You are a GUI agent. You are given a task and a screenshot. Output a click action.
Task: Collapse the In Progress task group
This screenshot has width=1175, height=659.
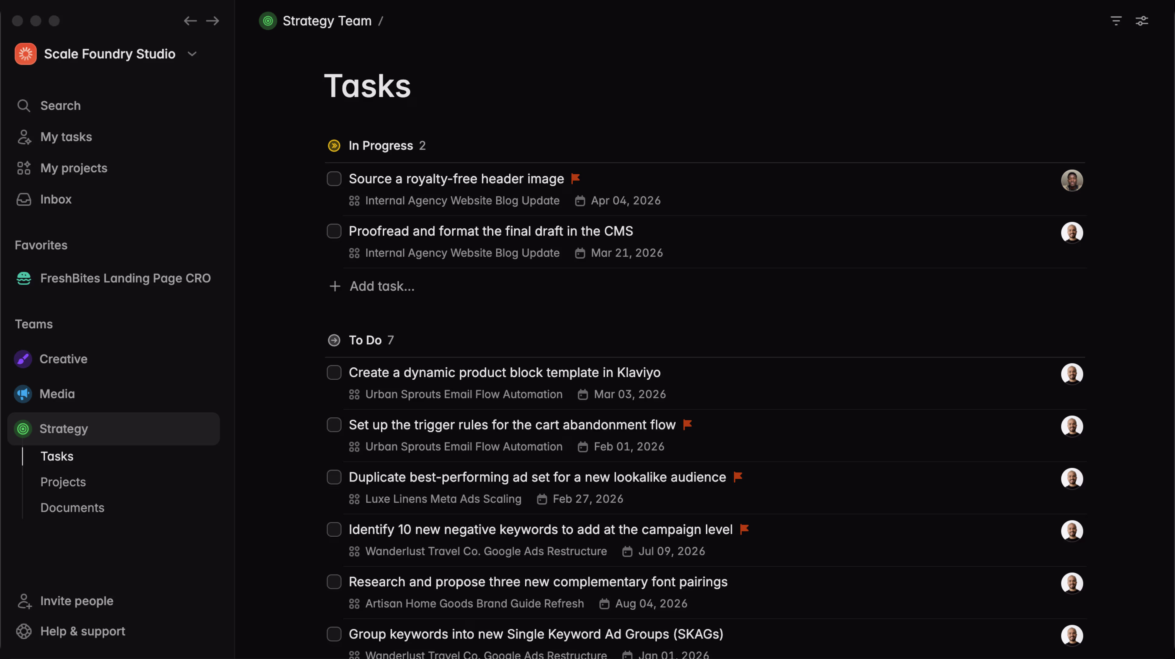point(334,145)
